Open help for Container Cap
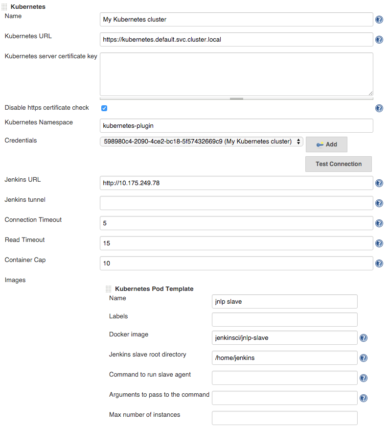This screenshot has height=429, width=389. pyautogui.click(x=379, y=263)
